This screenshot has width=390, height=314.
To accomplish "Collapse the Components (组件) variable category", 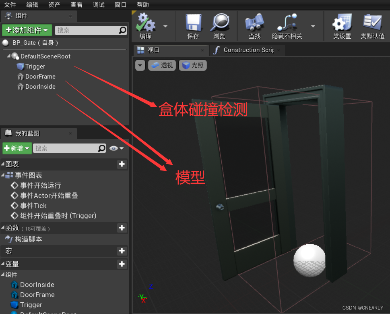I will tap(3, 274).
